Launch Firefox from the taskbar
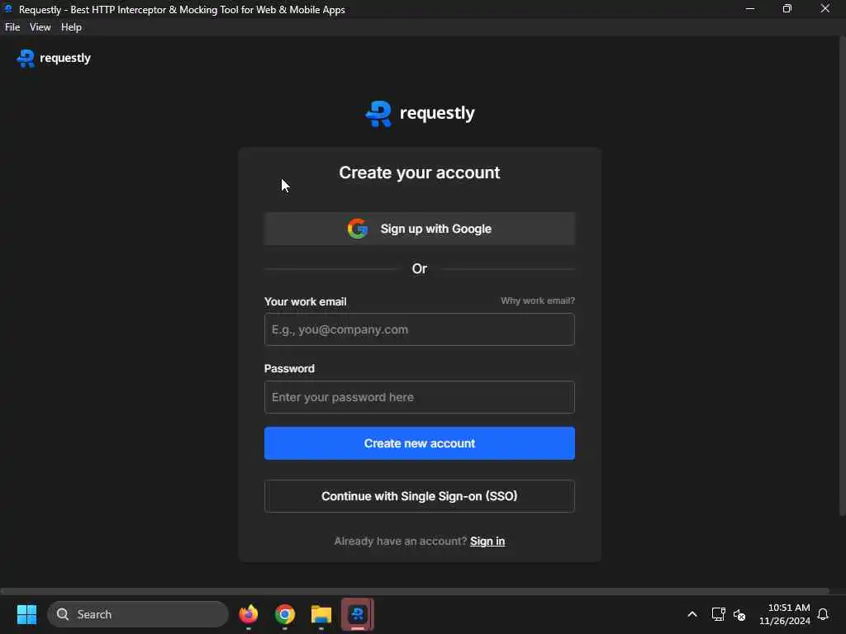Image resolution: width=846 pixels, height=634 pixels. click(x=248, y=614)
